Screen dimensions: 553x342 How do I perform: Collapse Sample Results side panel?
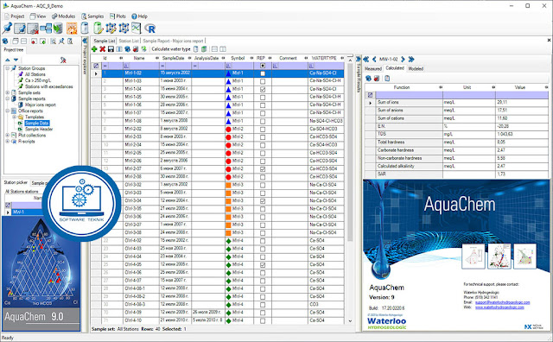coord(359,59)
